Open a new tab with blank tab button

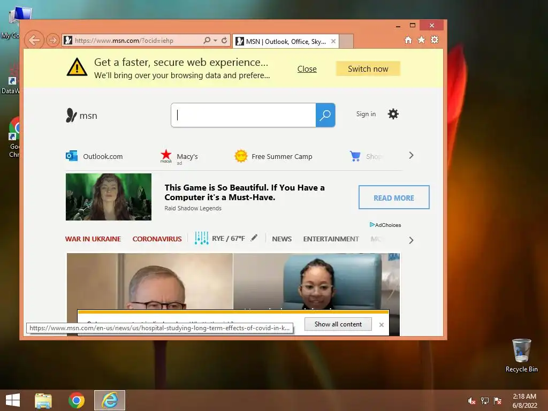[x=346, y=41]
